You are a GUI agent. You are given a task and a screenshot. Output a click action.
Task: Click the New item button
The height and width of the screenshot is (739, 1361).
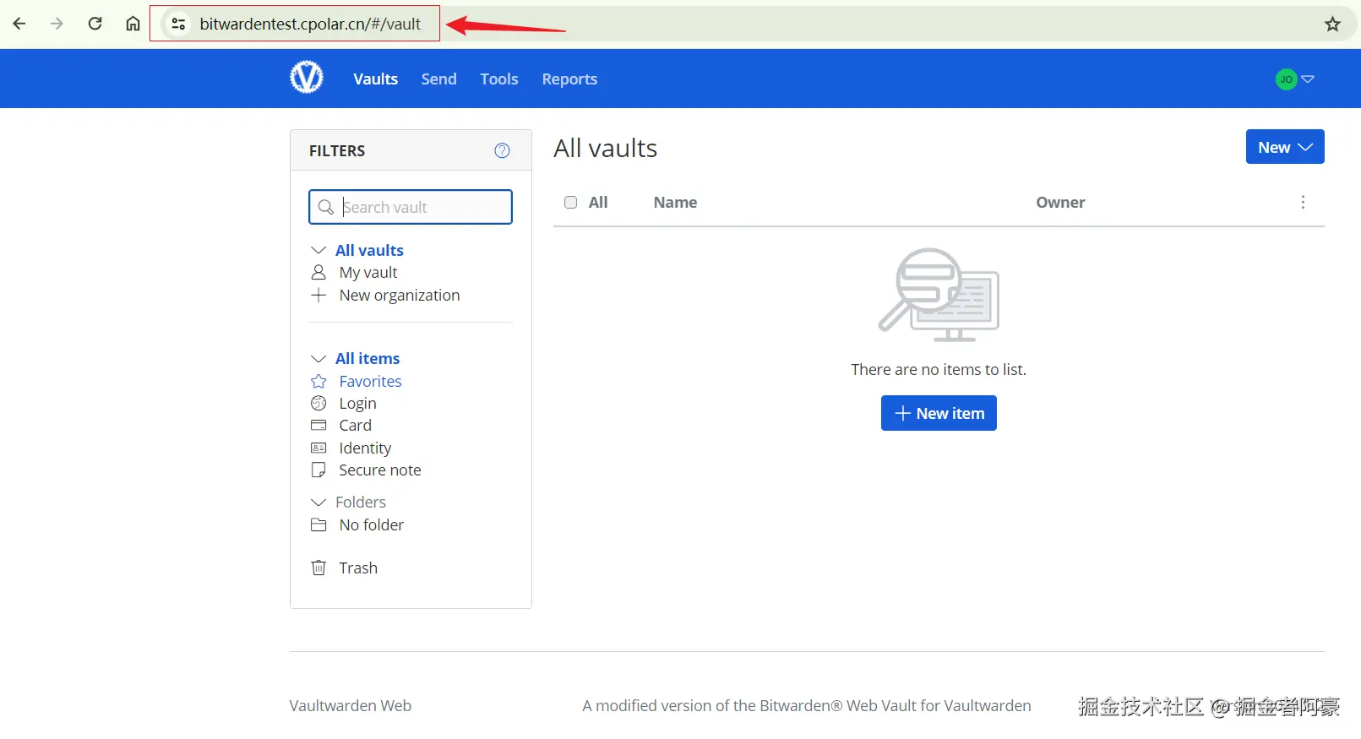coord(938,413)
